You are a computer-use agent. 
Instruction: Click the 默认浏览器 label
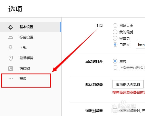point(94,84)
